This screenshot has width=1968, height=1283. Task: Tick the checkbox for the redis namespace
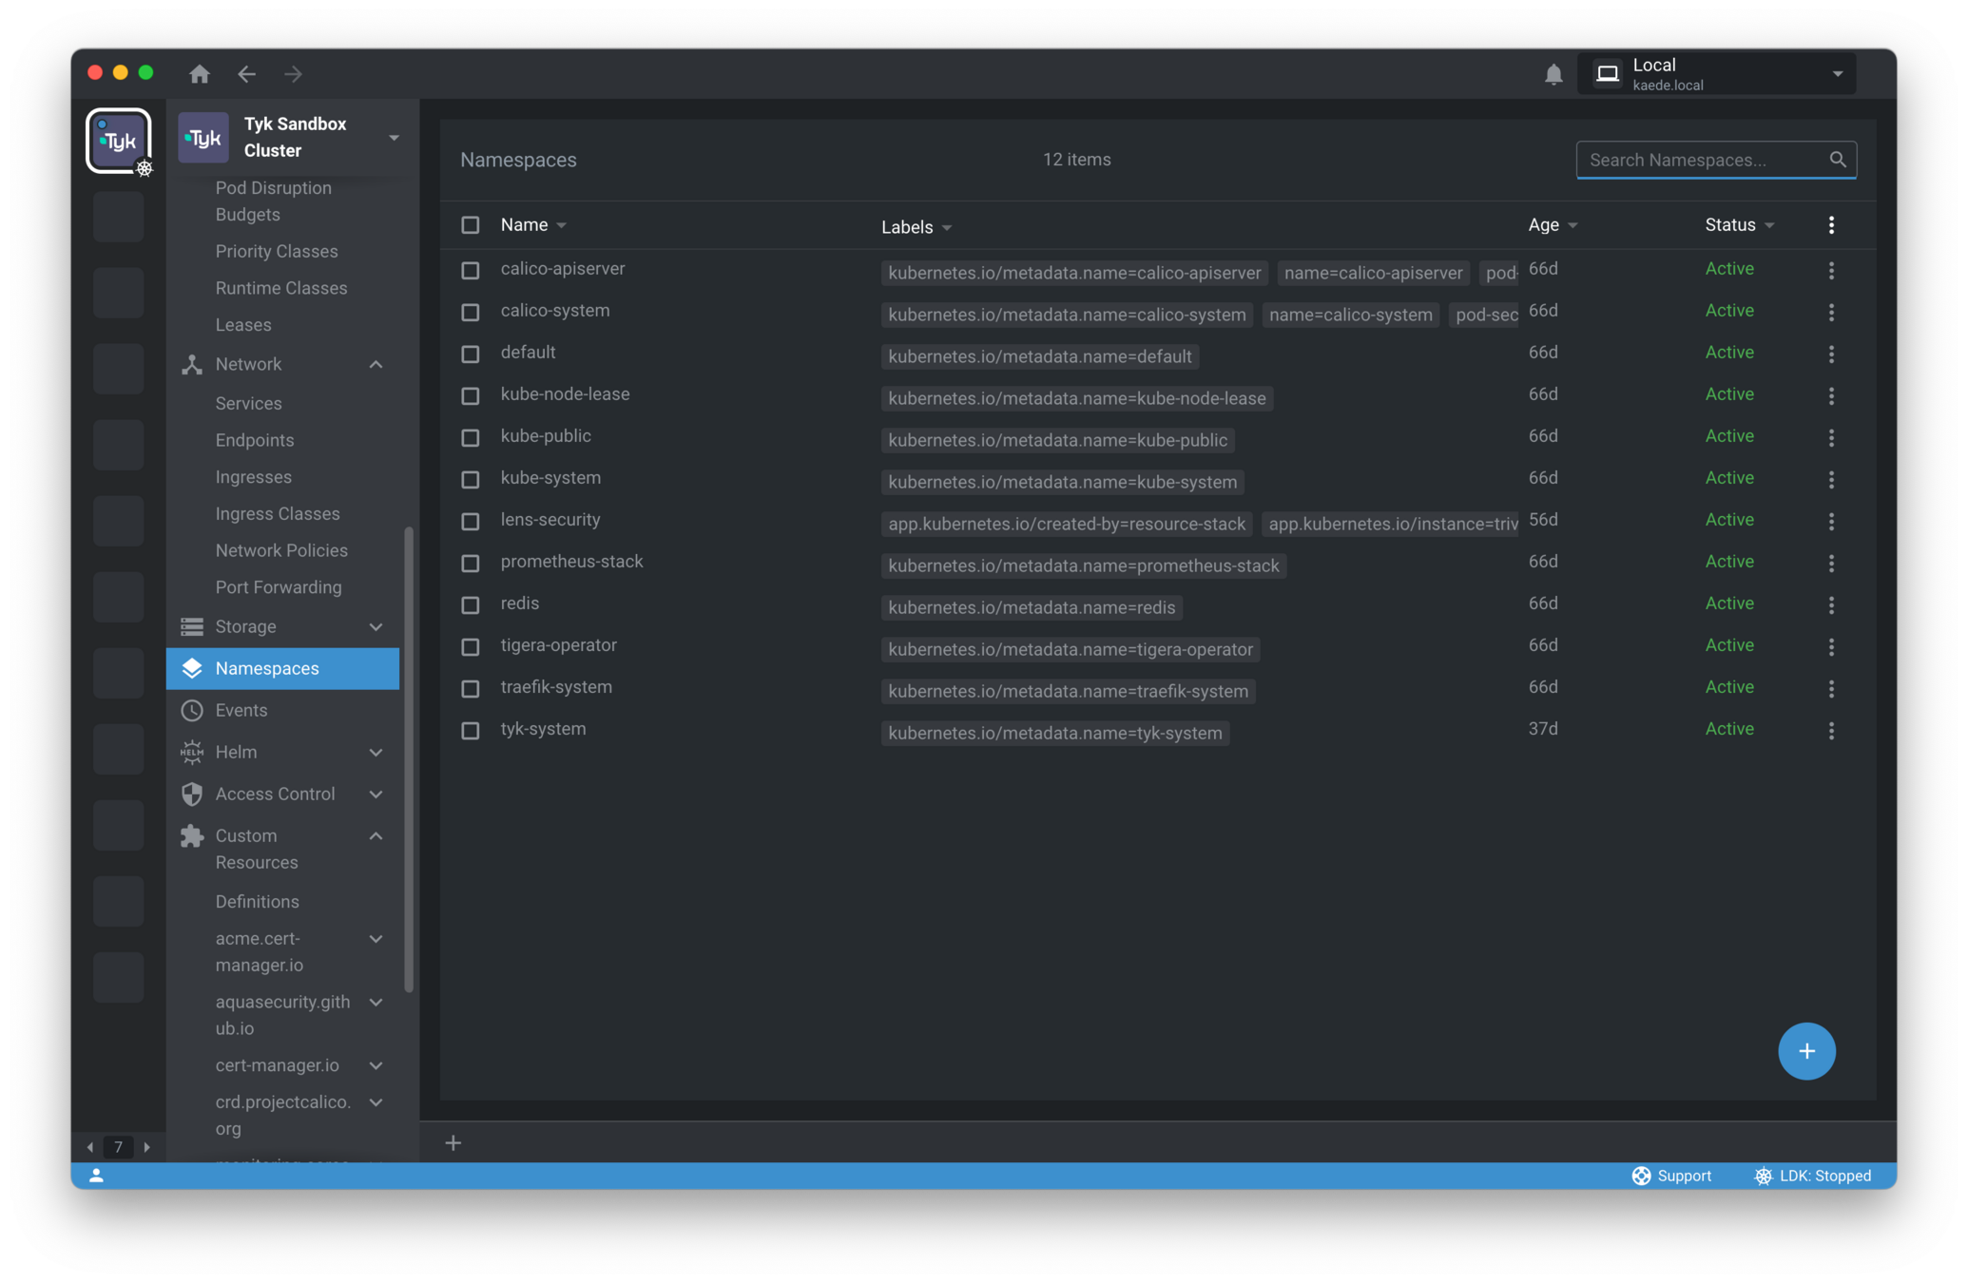[470, 605]
